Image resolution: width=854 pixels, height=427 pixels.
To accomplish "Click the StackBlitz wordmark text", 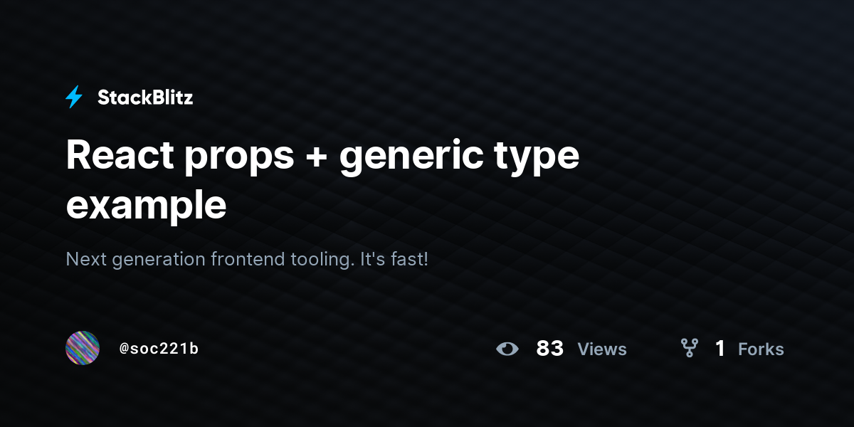I will click(145, 97).
